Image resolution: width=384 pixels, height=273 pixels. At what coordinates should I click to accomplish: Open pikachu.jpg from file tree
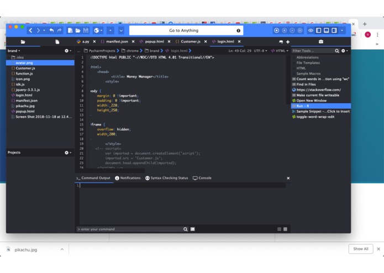click(25, 106)
